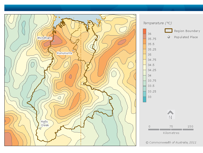The height and width of the screenshot is (153, 203).
Task: Click the 33 legend value
Action: pyautogui.click(x=149, y=97)
